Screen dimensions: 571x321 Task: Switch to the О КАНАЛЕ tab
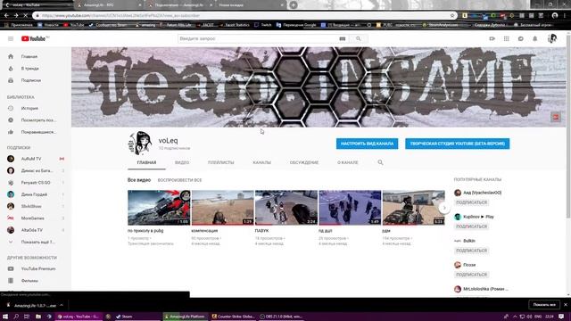click(348, 162)
